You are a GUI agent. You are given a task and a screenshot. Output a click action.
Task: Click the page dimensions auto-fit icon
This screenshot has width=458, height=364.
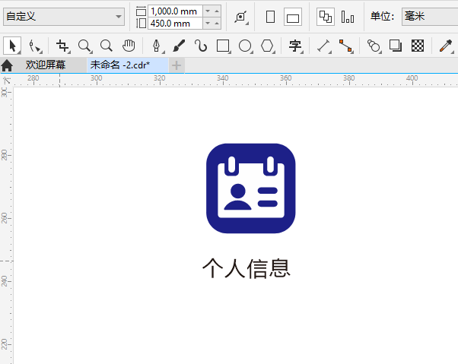click(241, 17)
